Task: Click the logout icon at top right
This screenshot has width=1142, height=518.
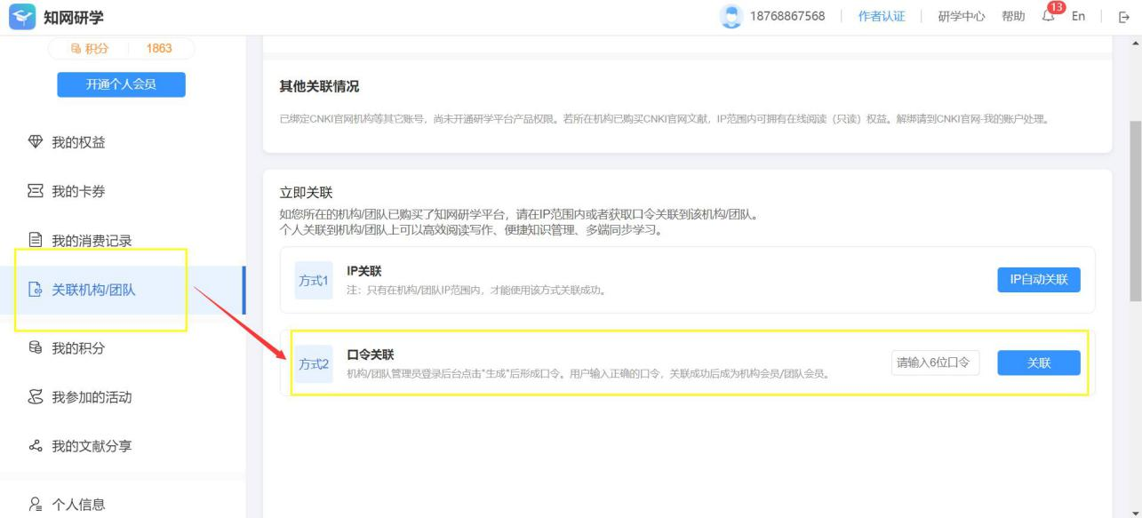Action: pyautogui.click(x=1123, y=17)
